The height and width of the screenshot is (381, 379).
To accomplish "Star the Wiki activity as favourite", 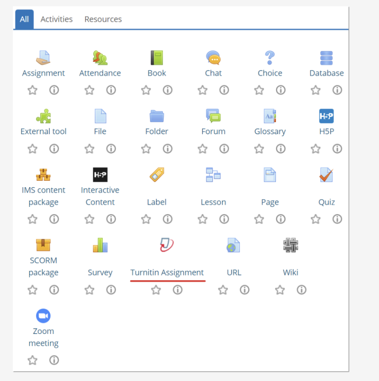I will tap(280, 290).
